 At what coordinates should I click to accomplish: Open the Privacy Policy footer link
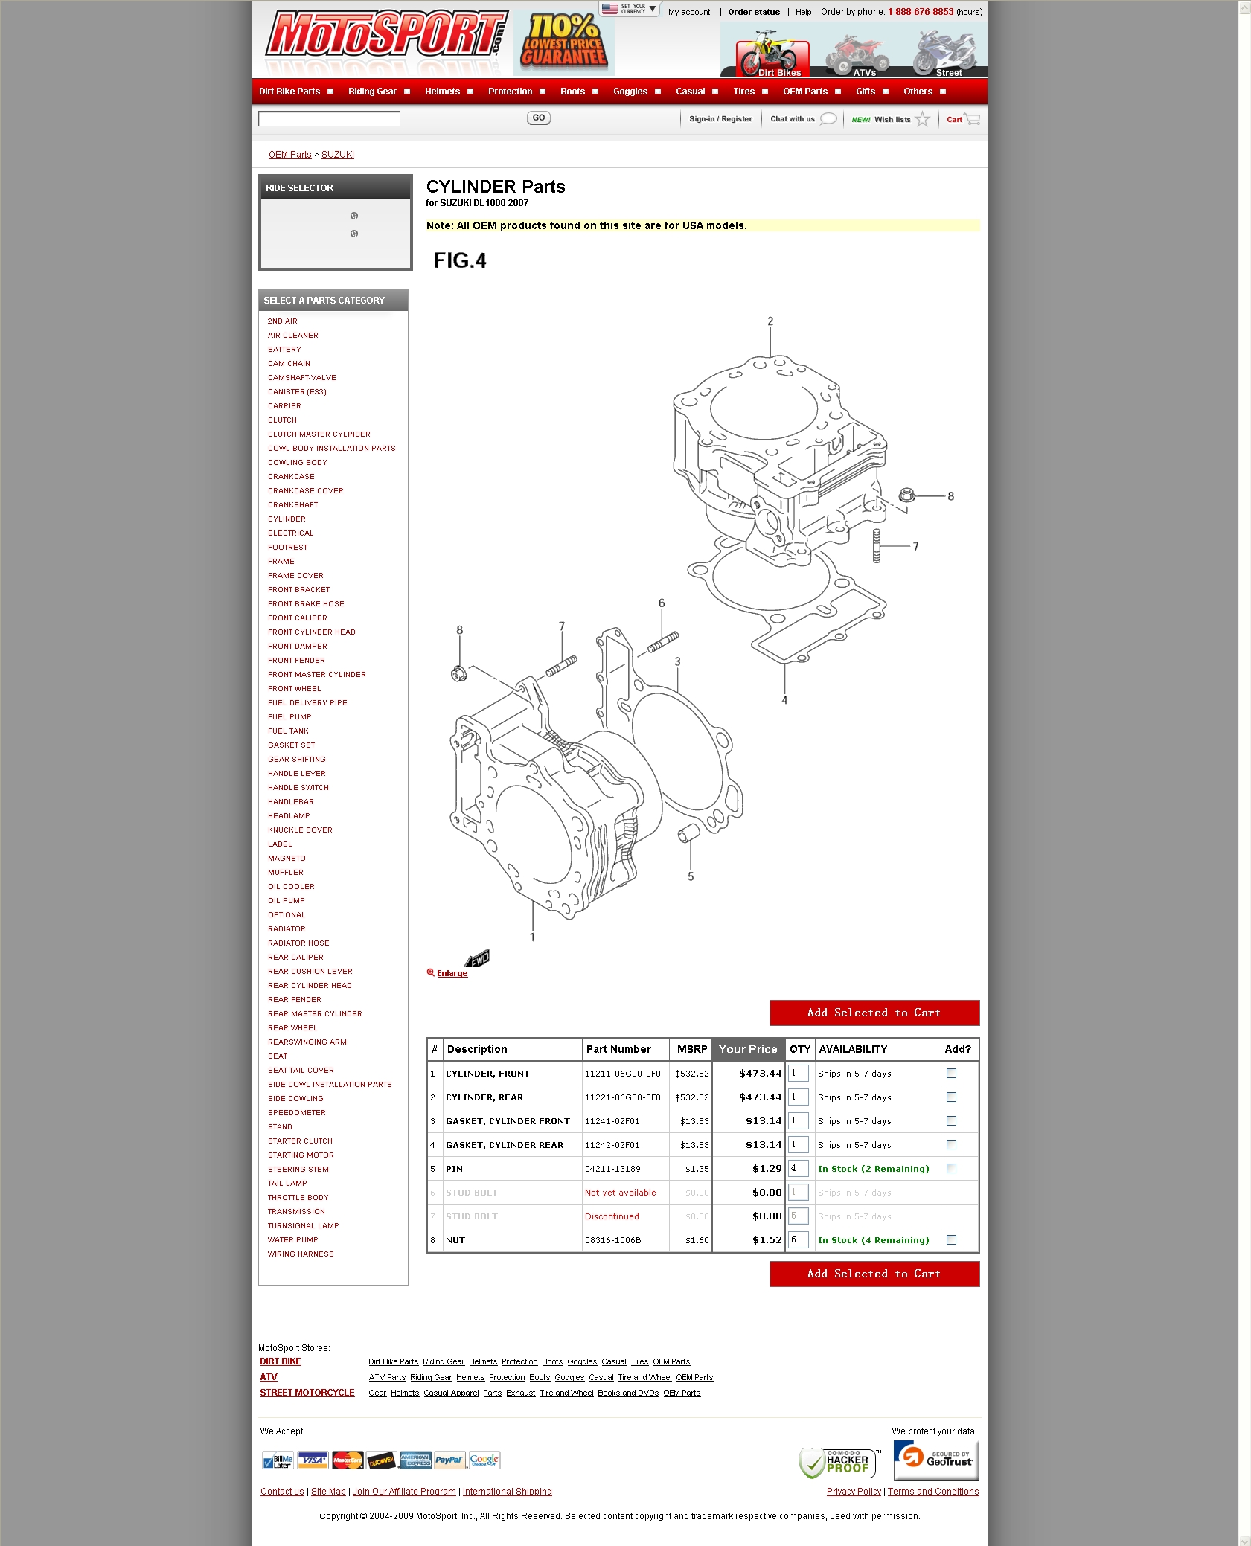pyautogui.click(x=854, y=1492)
